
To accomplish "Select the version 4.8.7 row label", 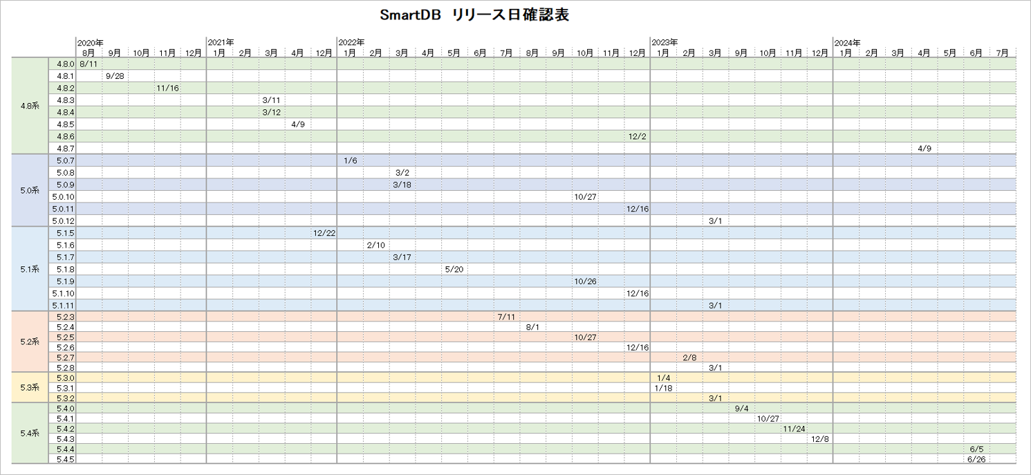I will (65, 149).
